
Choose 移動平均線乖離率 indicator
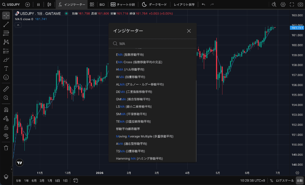pos(153,129)
